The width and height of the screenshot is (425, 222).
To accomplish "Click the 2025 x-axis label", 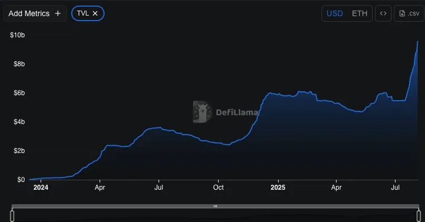I will (278, 188).
